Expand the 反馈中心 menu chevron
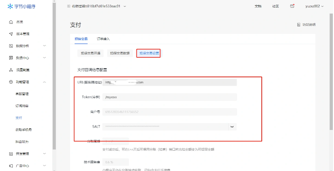This screenshot has height=171, width=334. (x=44, y=58)
